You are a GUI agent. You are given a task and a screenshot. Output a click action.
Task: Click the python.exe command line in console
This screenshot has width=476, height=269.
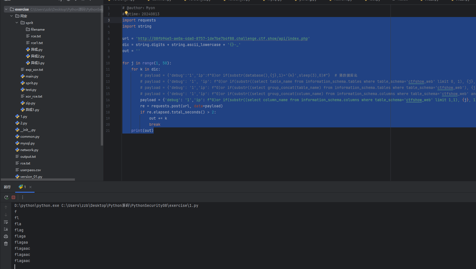[106, 205]
